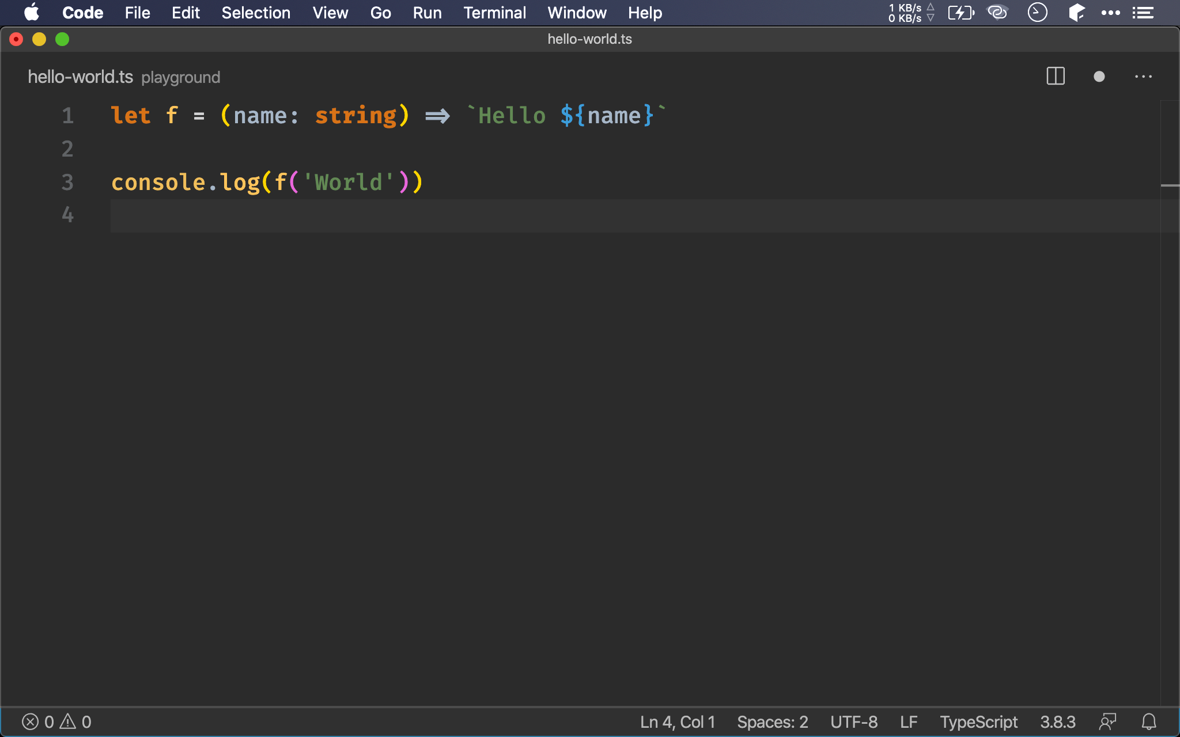Open the Selection menu
This screenshot has width=1180, height=737.
point(256,13)
